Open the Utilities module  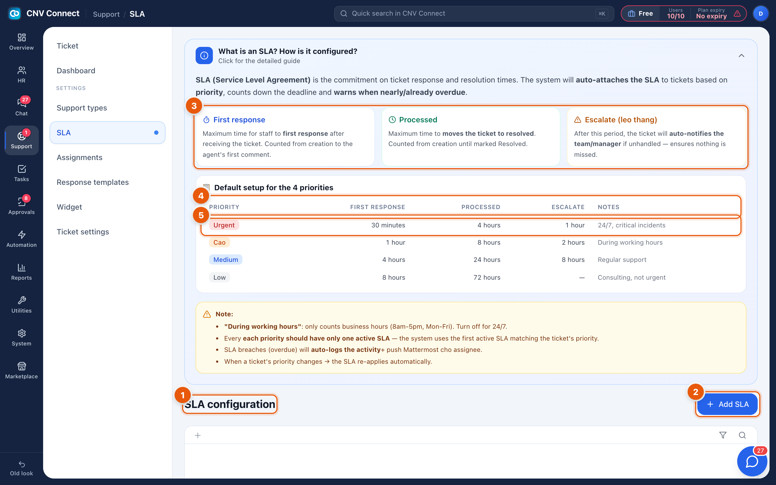coord(22,305)
